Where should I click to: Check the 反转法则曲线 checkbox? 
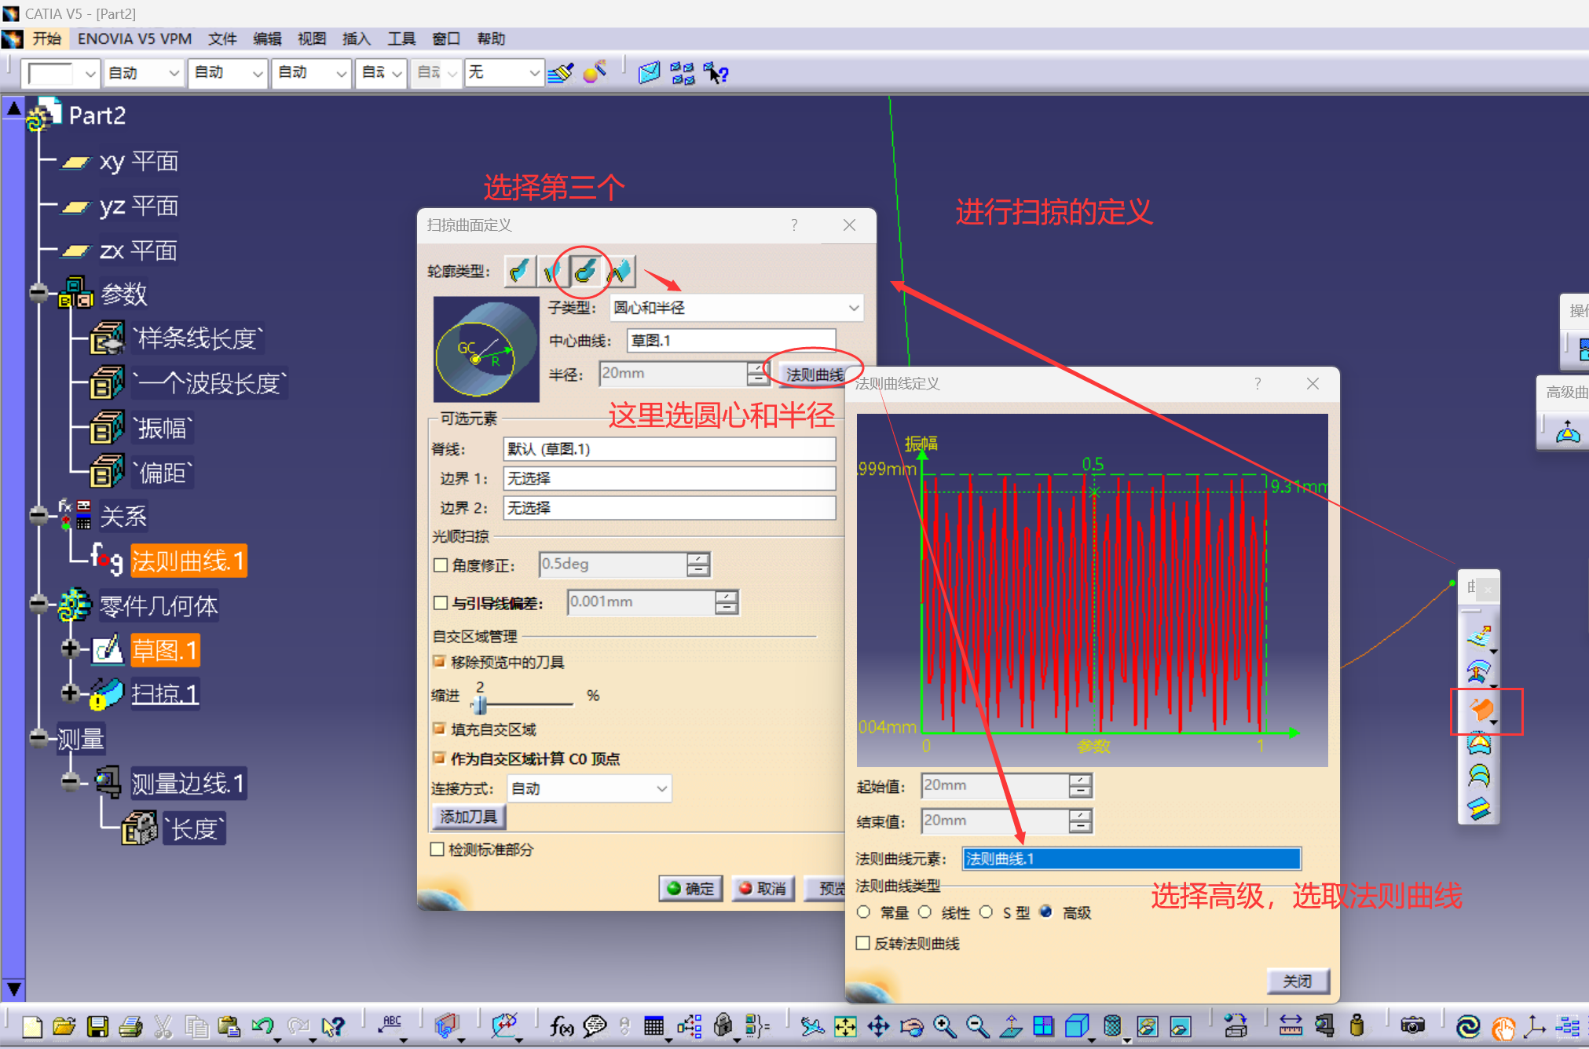pyautogui.click(x=863, y=943)
